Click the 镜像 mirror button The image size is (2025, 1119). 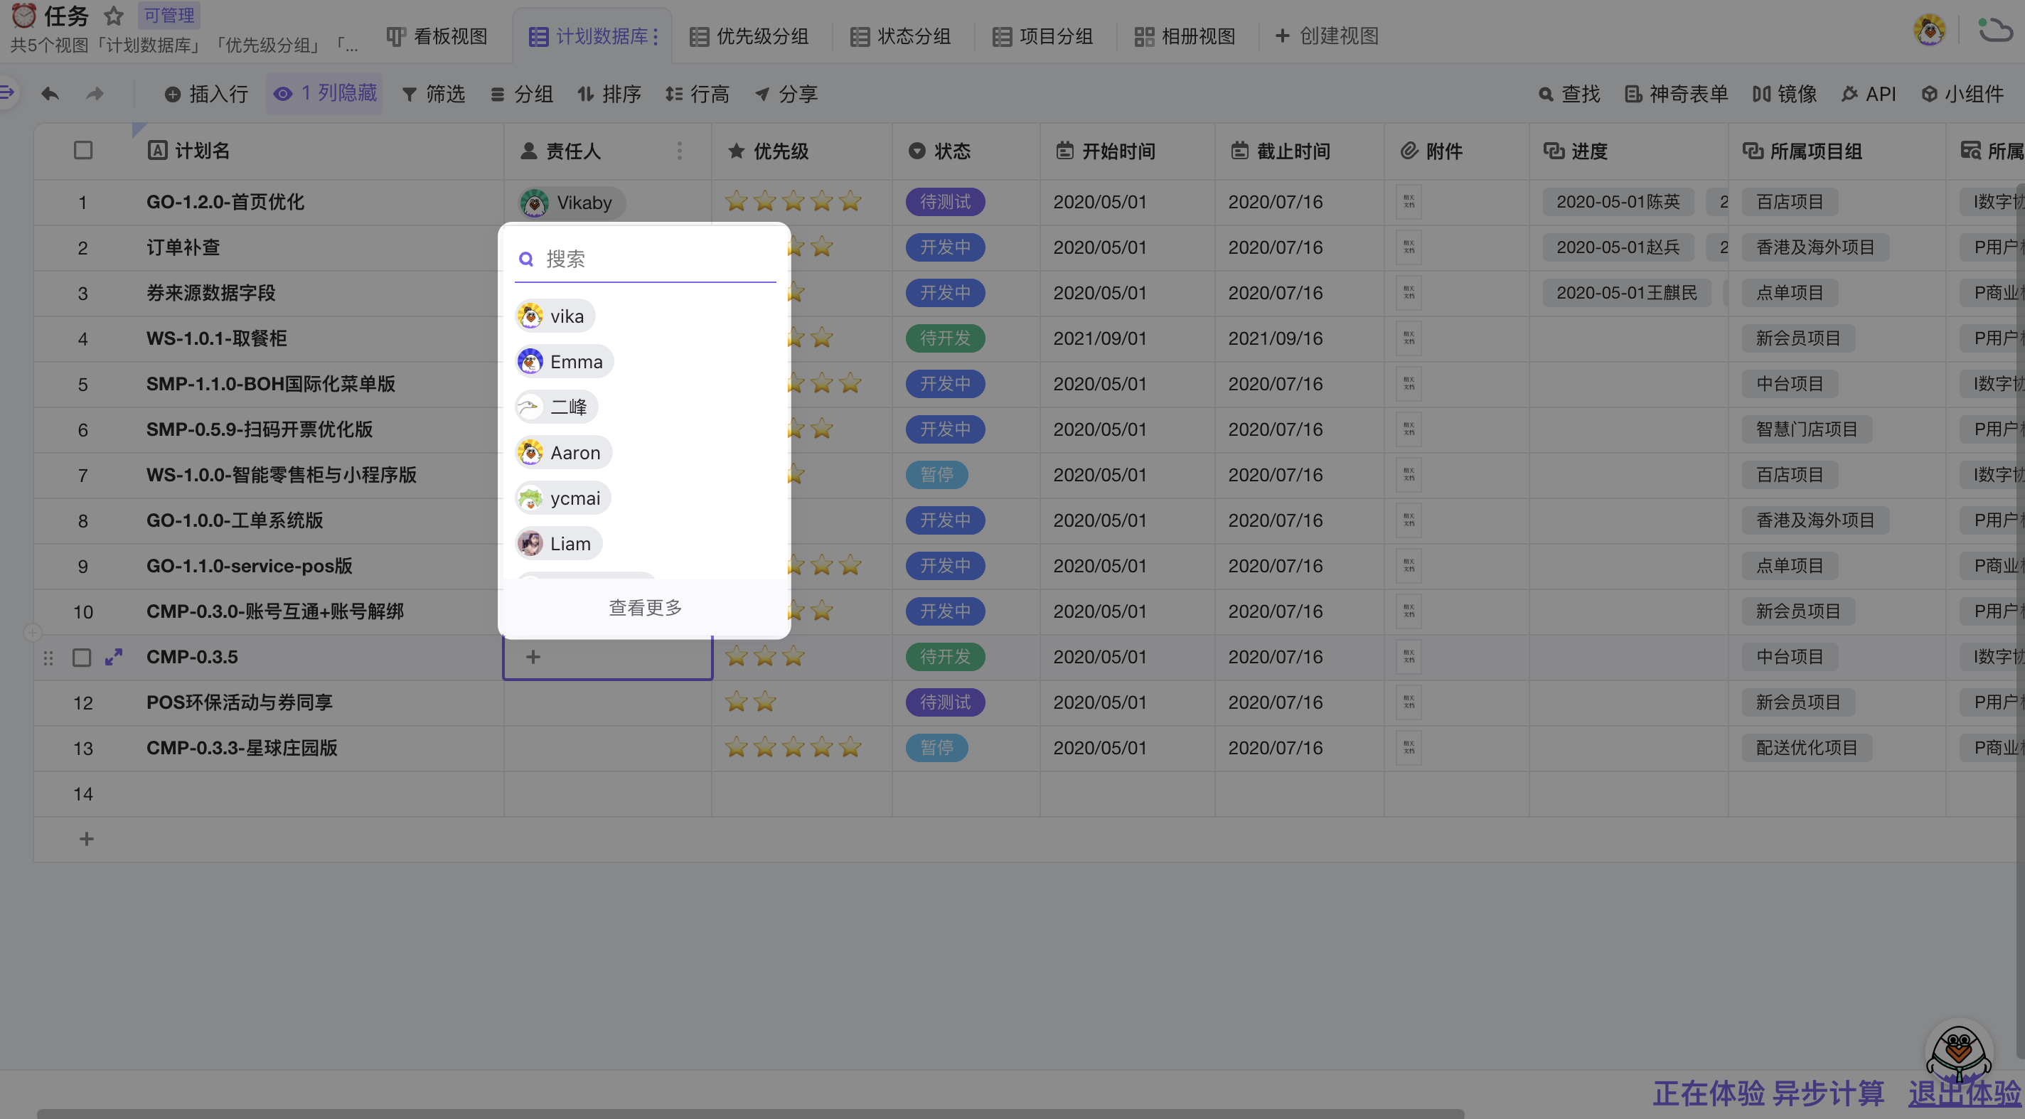click(1785, 95)
